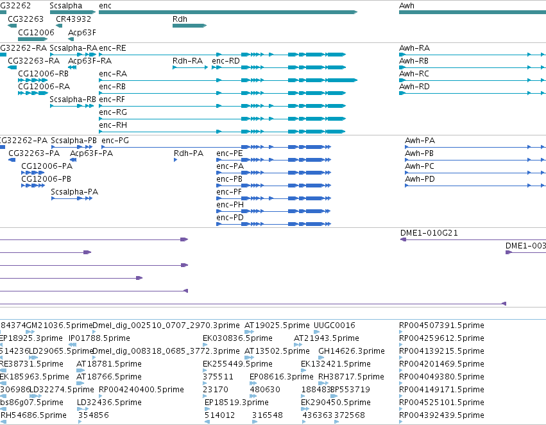This screenshot has width=546, height=425.
Task: Click the AT18781.5prime EST label
Action: [x=109, y=364]
